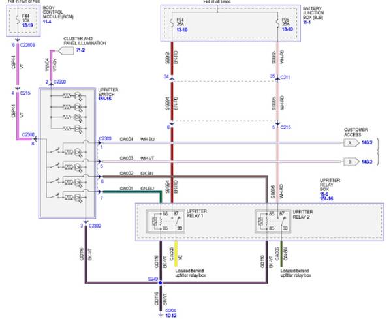Select the F95 25A fuse symbol

[x=277, y=23]
